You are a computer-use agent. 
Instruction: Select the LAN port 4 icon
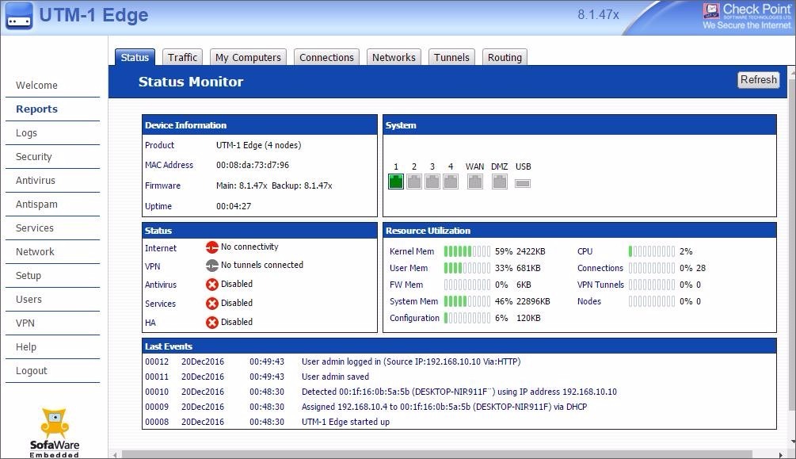click(451, 182)
